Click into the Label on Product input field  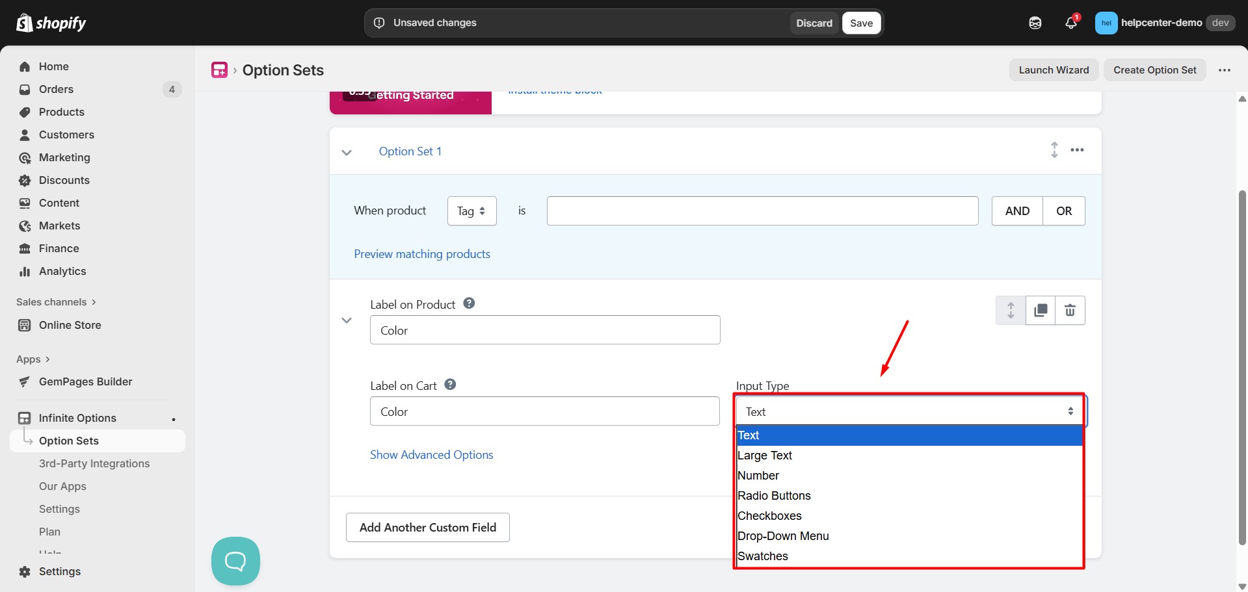[545, 330]
